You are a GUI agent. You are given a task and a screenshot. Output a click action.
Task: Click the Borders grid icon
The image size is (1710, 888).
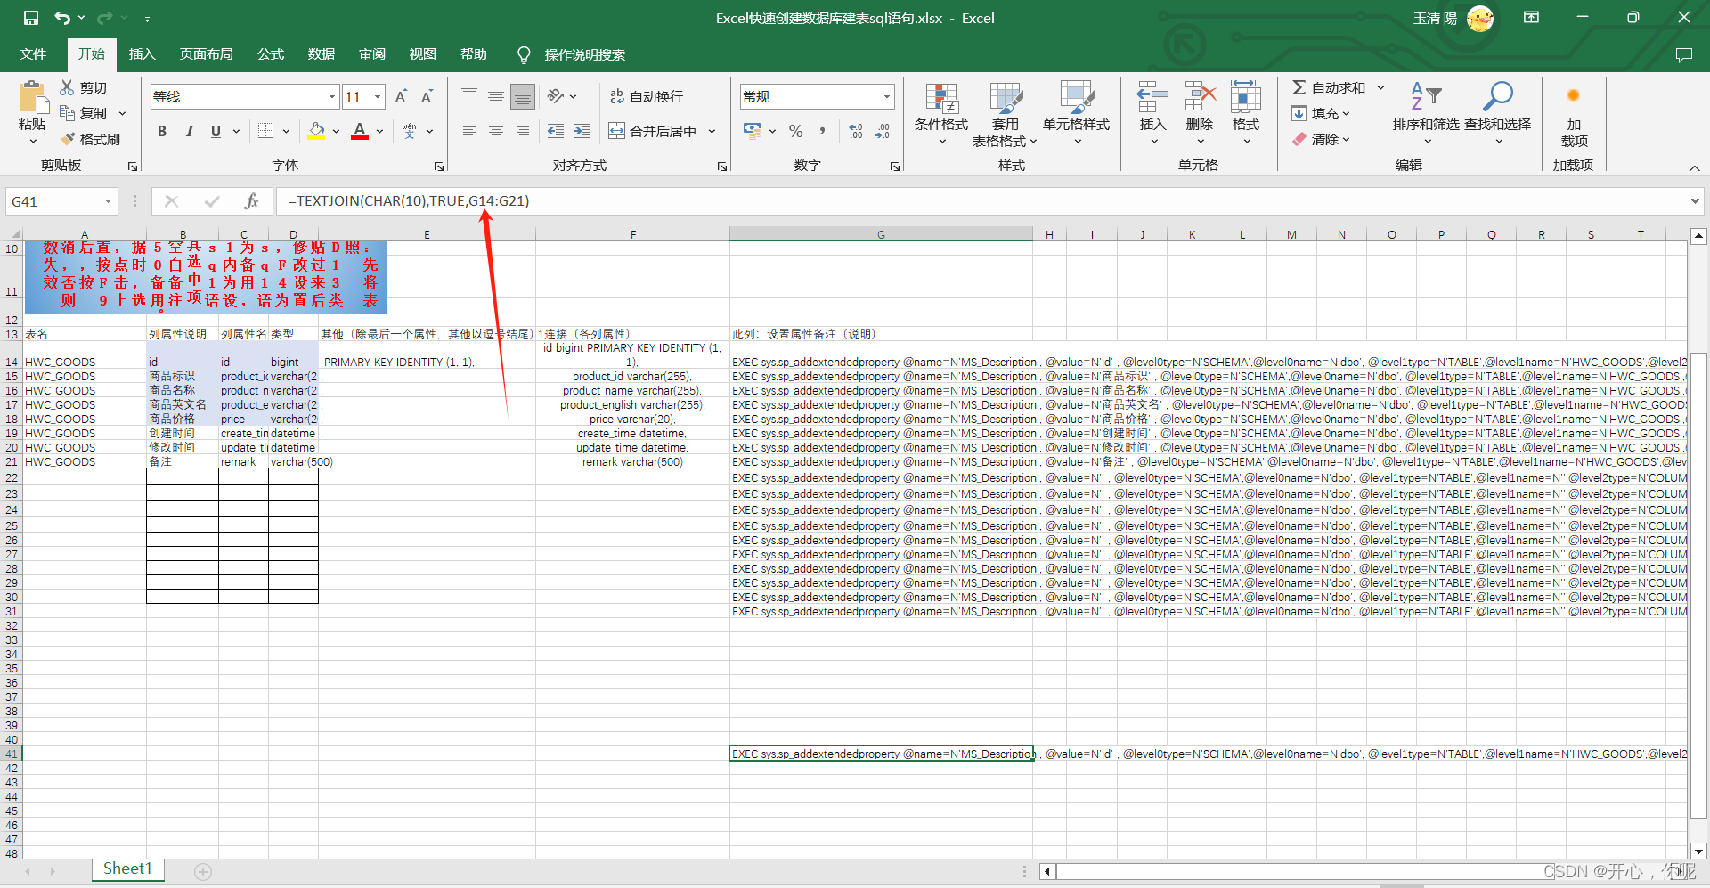[x=265, y=131]
